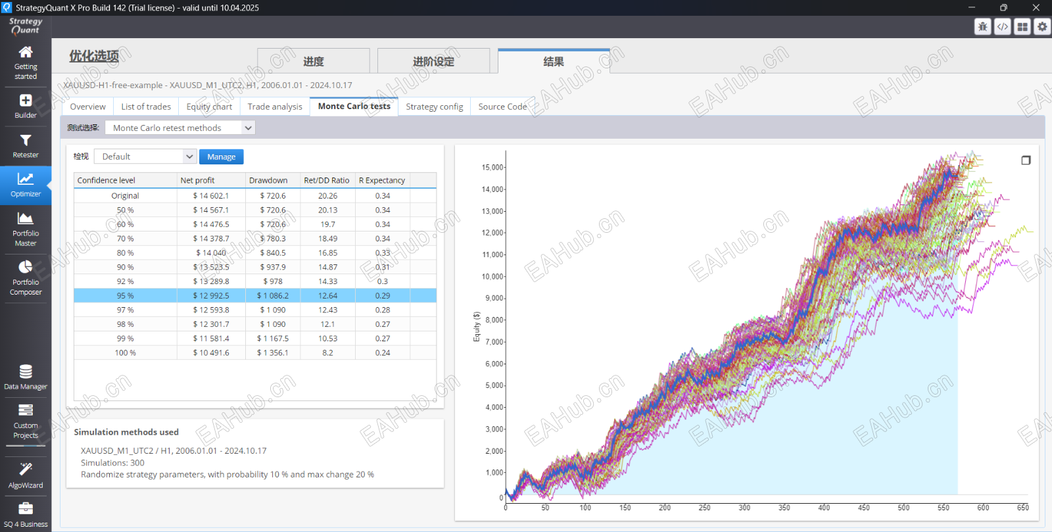Click the Simulations: 300 text
Screen dimensions: 1052x532
pos(112,463)
